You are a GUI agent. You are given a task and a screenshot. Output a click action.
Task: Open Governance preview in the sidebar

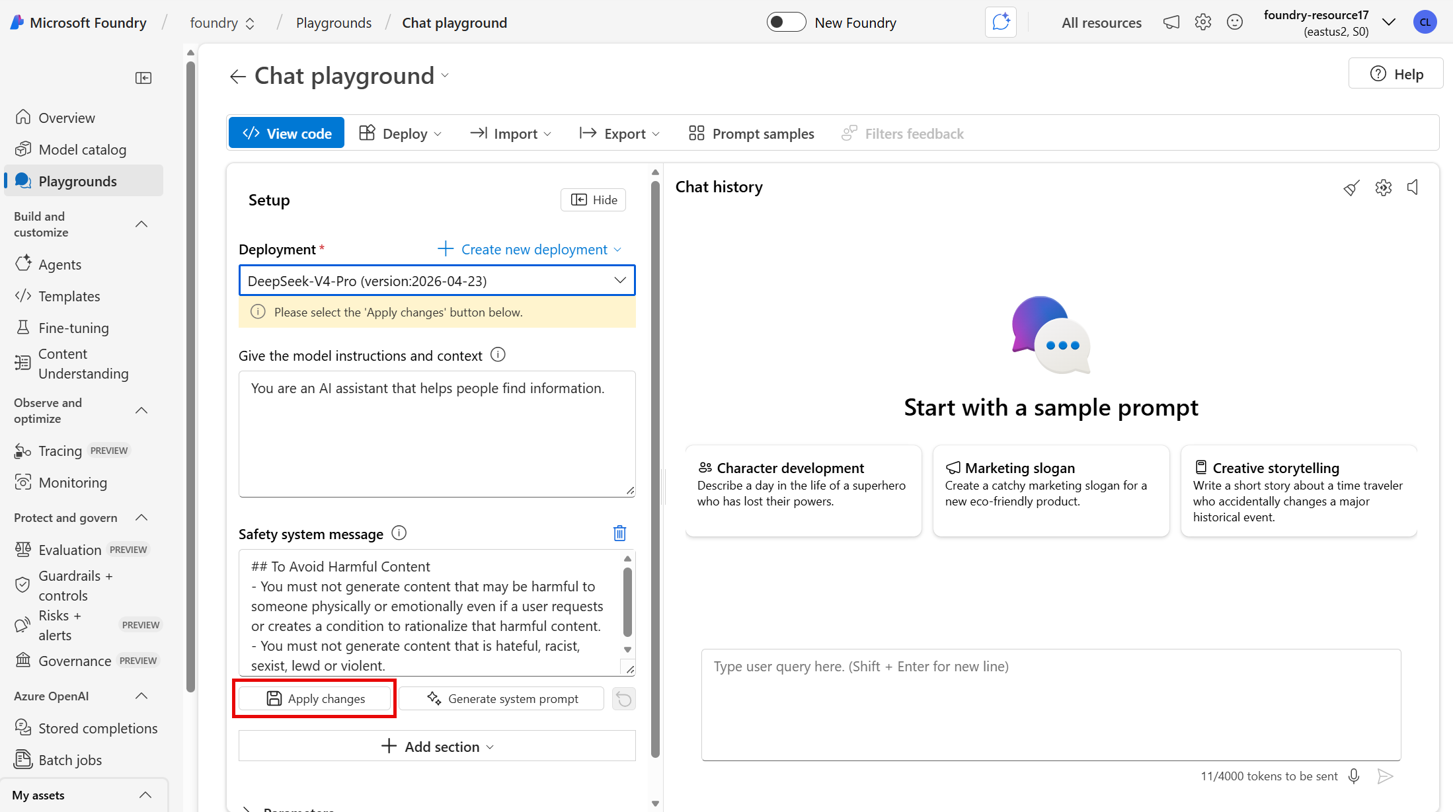[x=84, y=661]
